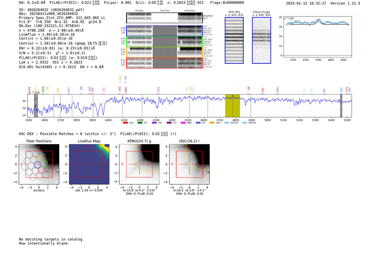Click the blue Hγ legend swatch

(198, 123)
